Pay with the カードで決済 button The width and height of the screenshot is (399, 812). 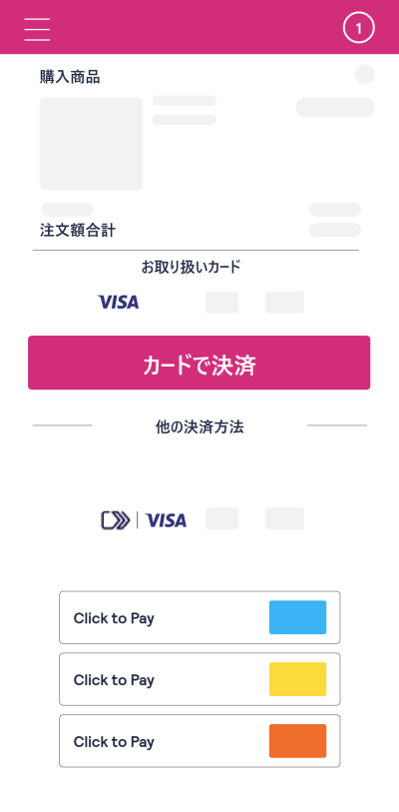[199, 363]
